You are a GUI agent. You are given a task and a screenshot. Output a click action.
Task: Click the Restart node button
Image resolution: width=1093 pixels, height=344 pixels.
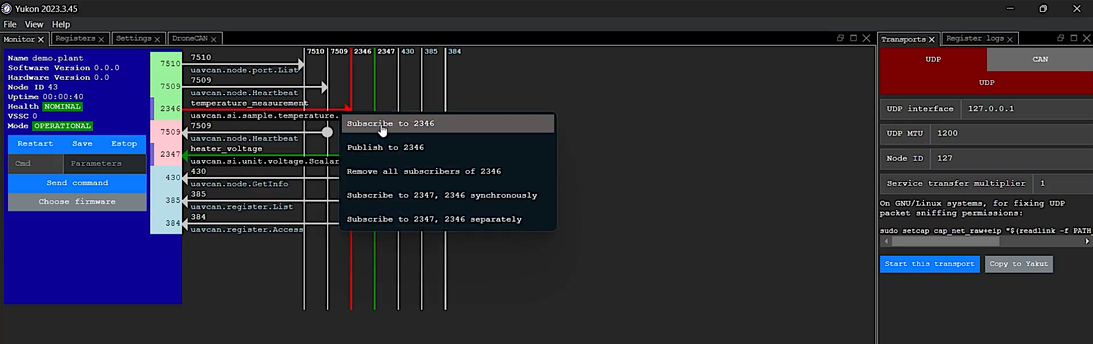tap(35, 144)
